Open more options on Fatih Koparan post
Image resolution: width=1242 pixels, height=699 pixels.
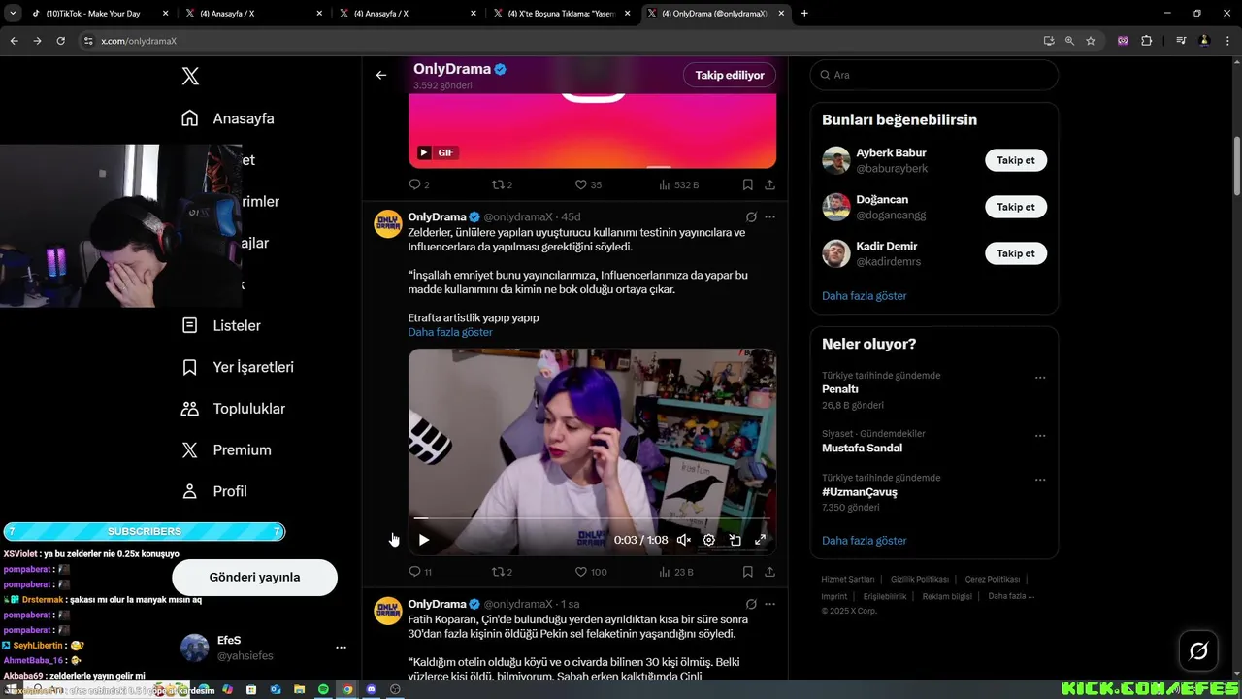click(x=769, y=604)
